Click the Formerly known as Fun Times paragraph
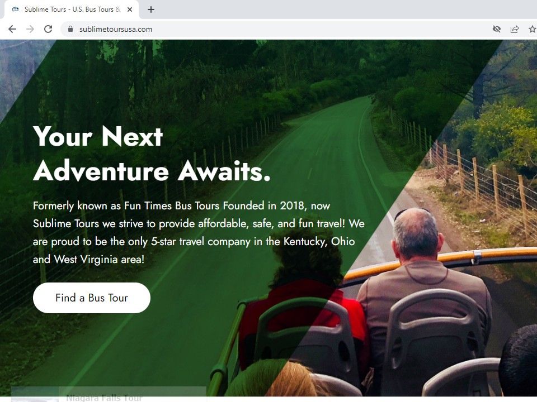This screenshot has width=537, height=402. pyautogui.click(x=199, y=232)
